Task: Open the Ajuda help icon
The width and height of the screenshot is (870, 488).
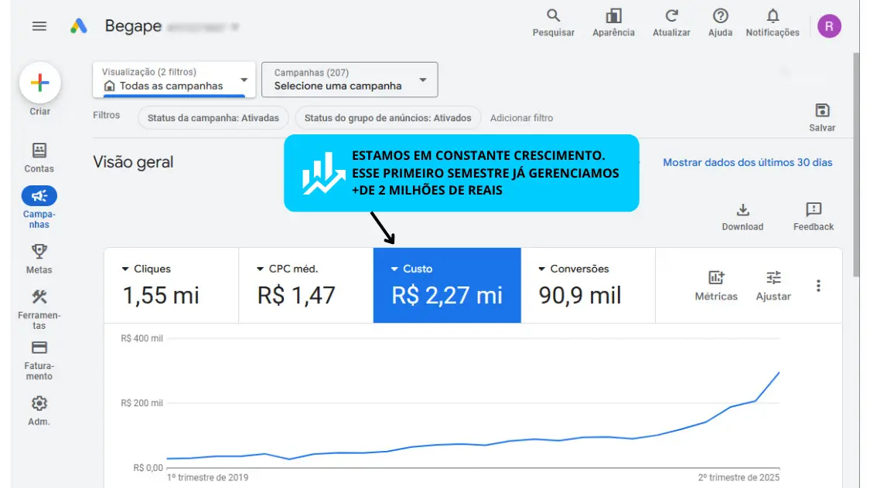Action: click(x=720, y=16)
